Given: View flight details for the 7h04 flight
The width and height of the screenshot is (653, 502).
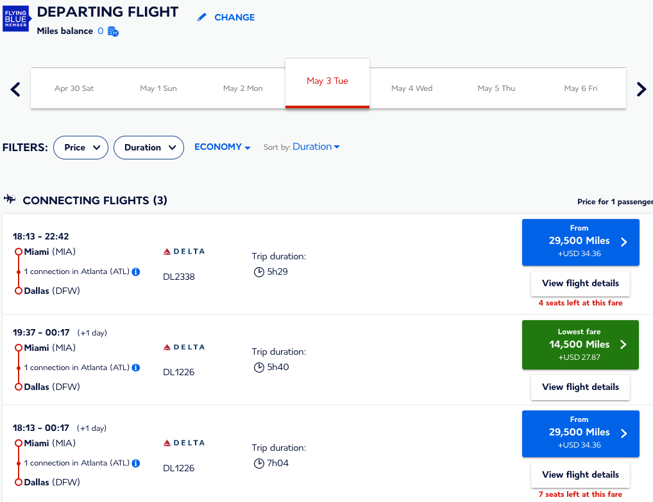Looking at the screenshot, I should pos(581,474).
